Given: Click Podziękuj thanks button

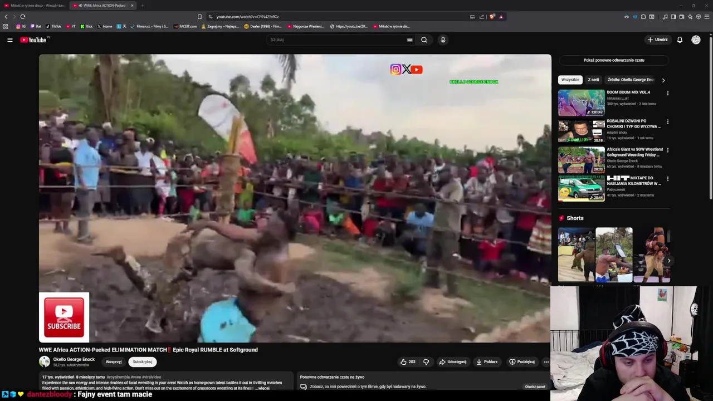Looking at the screenshot, I should (x=521, y=361).
